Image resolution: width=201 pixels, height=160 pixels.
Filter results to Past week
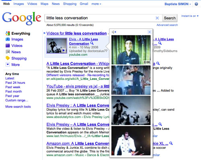pos(13,87)
